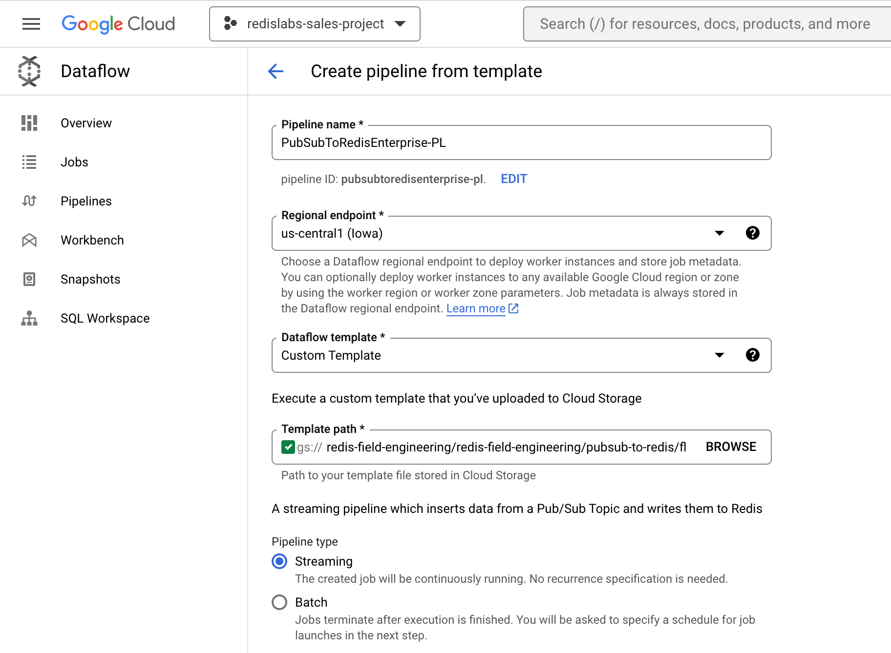The image size is (891, 653).
Task: Click the Pipelines icon in the sidebar
Action: pos(29,201)
